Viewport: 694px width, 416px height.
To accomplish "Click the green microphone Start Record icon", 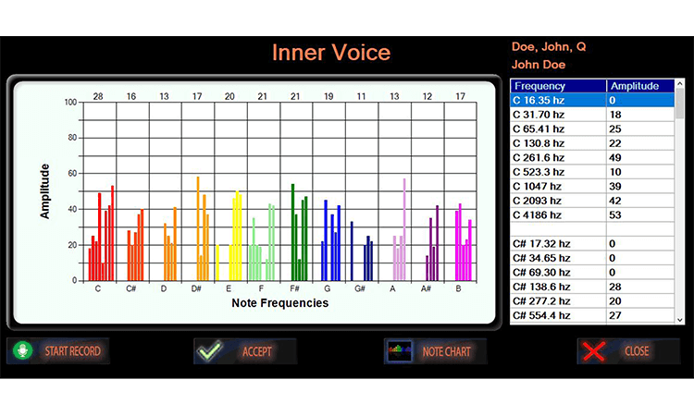I will pyautogui.click(x=22, y=351).
